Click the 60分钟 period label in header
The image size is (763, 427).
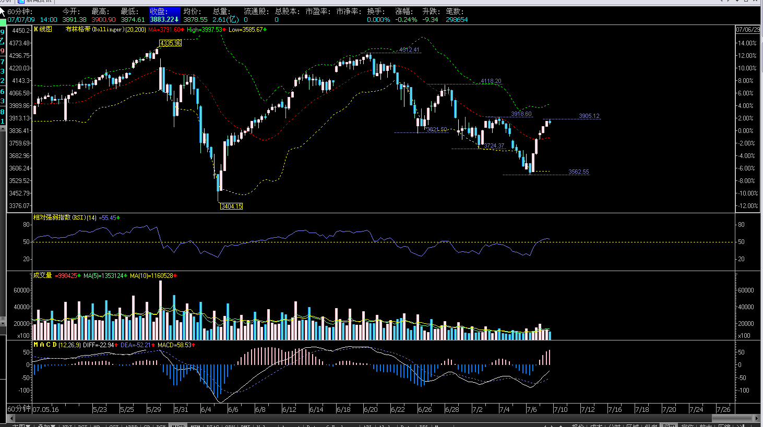point(19,11)
